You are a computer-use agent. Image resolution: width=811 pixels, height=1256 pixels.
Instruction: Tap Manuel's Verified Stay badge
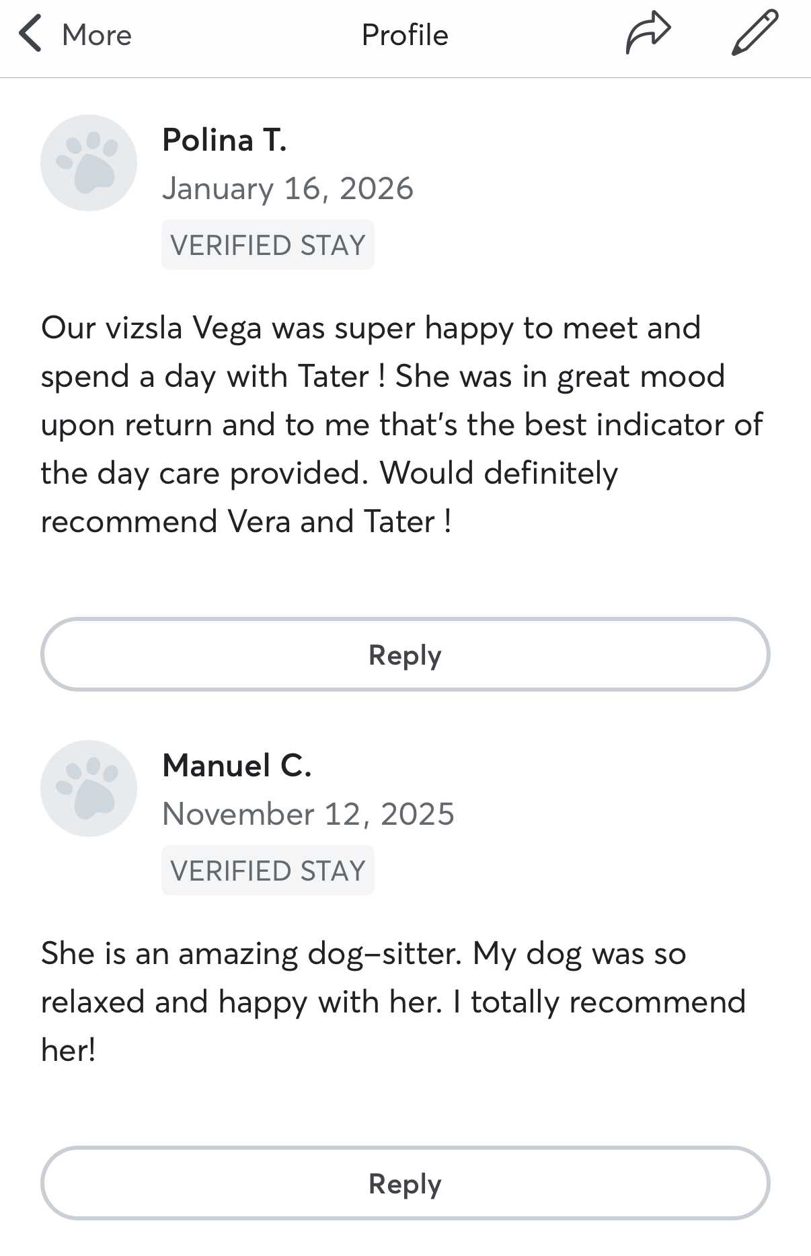coord(268,871)
